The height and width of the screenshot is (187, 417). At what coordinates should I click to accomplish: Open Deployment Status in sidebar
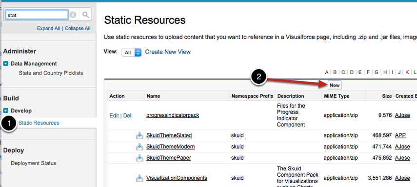pyautogui.click(x=34, y=163)
